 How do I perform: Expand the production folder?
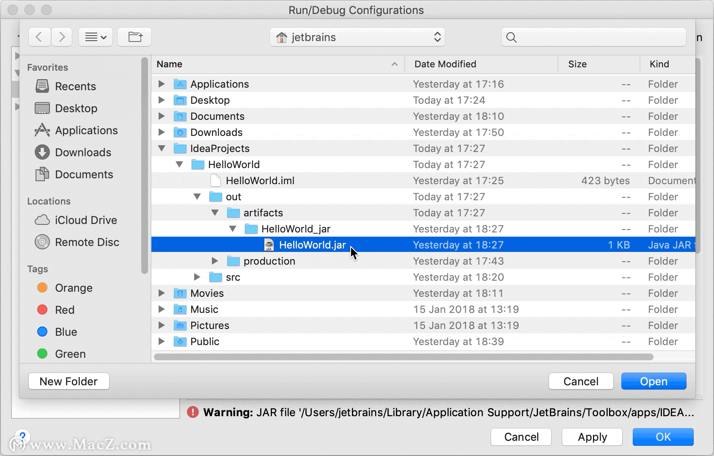214,261
